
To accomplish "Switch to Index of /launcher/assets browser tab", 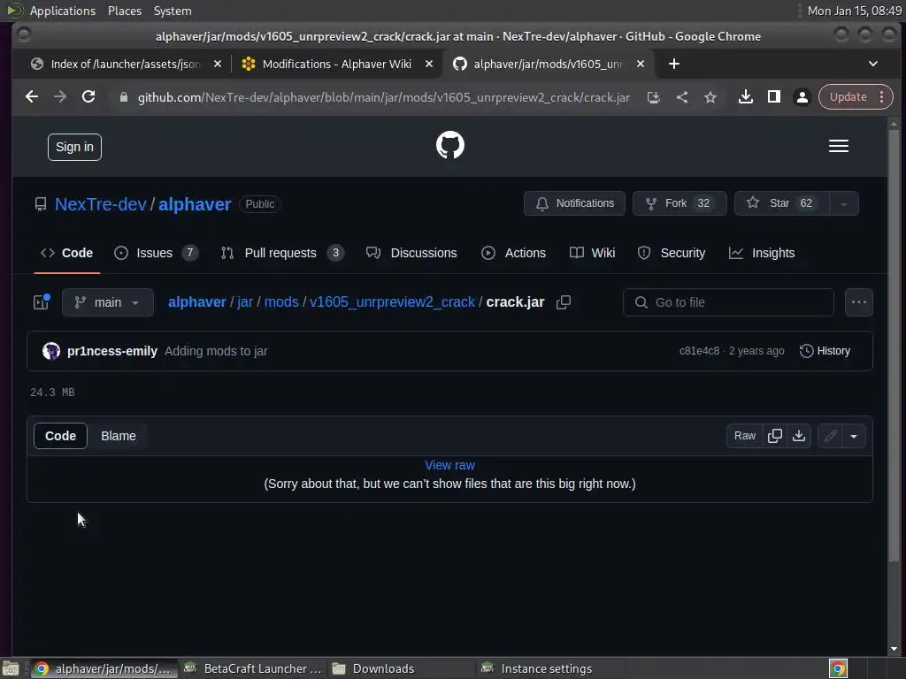I will tap(126, 64).
